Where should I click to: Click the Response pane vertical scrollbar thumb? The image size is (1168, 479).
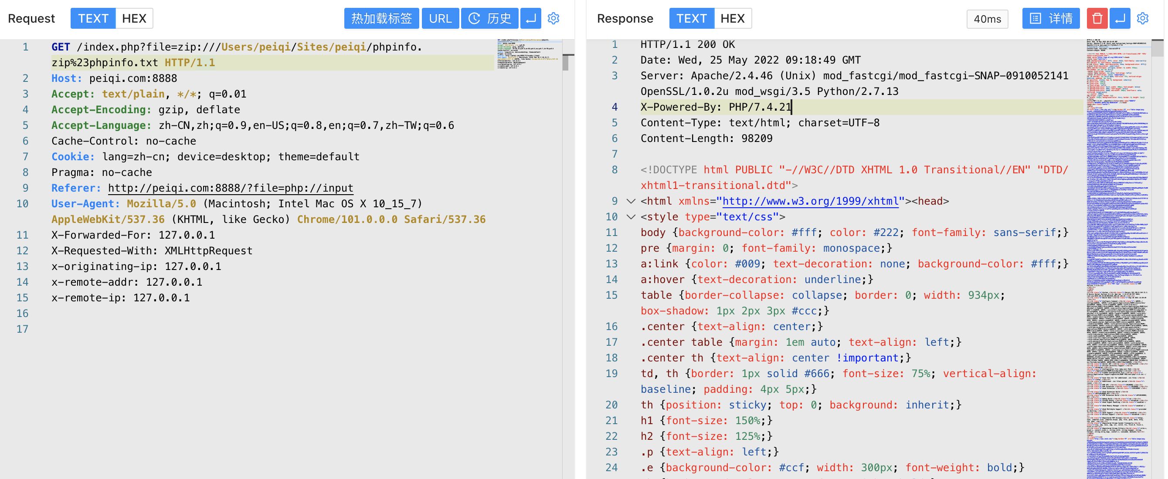point(1157,48)
